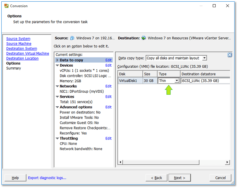238x188 pixels.
Task: Click the disk table horizontal scrollbar thumb
Action: tap(161, 162)
